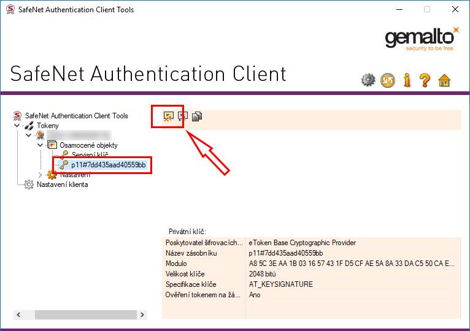Collapse the Tokeny node chevron
The image size is (470, 331).
pos(17,126)
